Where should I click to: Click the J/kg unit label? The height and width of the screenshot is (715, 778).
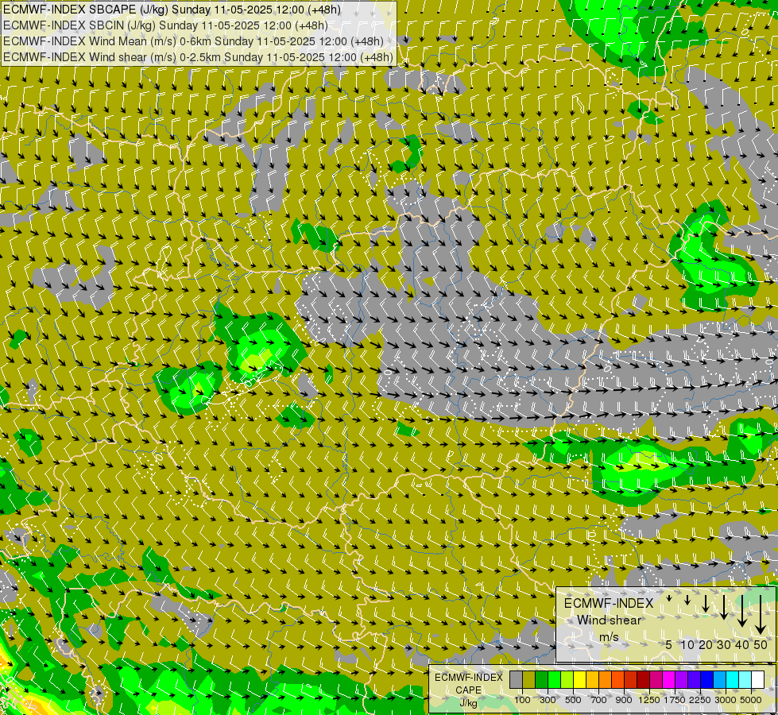[468, 703]
